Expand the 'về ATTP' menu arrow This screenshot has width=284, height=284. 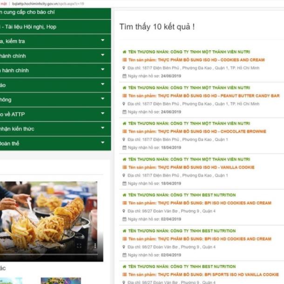coord(103,113)
